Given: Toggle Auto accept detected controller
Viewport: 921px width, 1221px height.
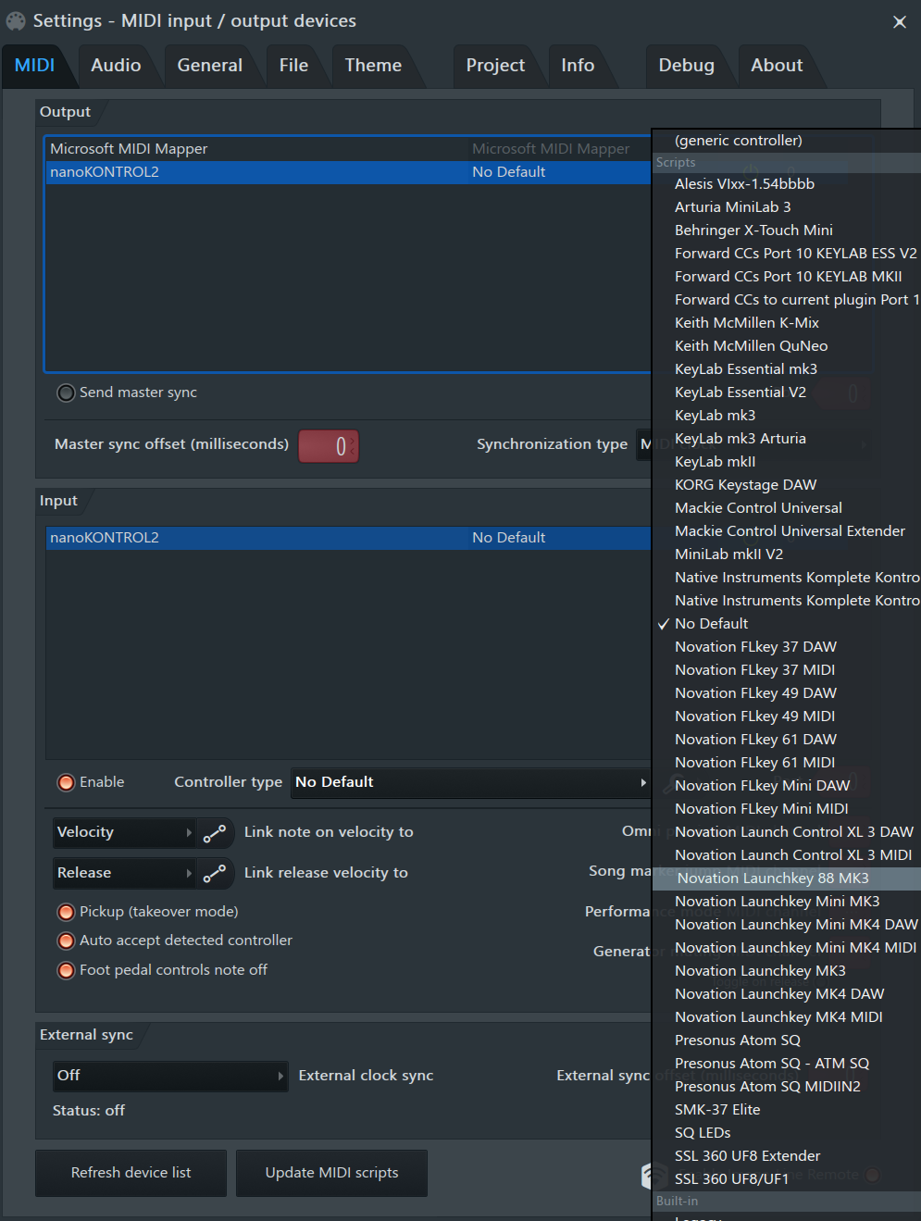Looking at the screenshot, I should [x=66, y=941].
